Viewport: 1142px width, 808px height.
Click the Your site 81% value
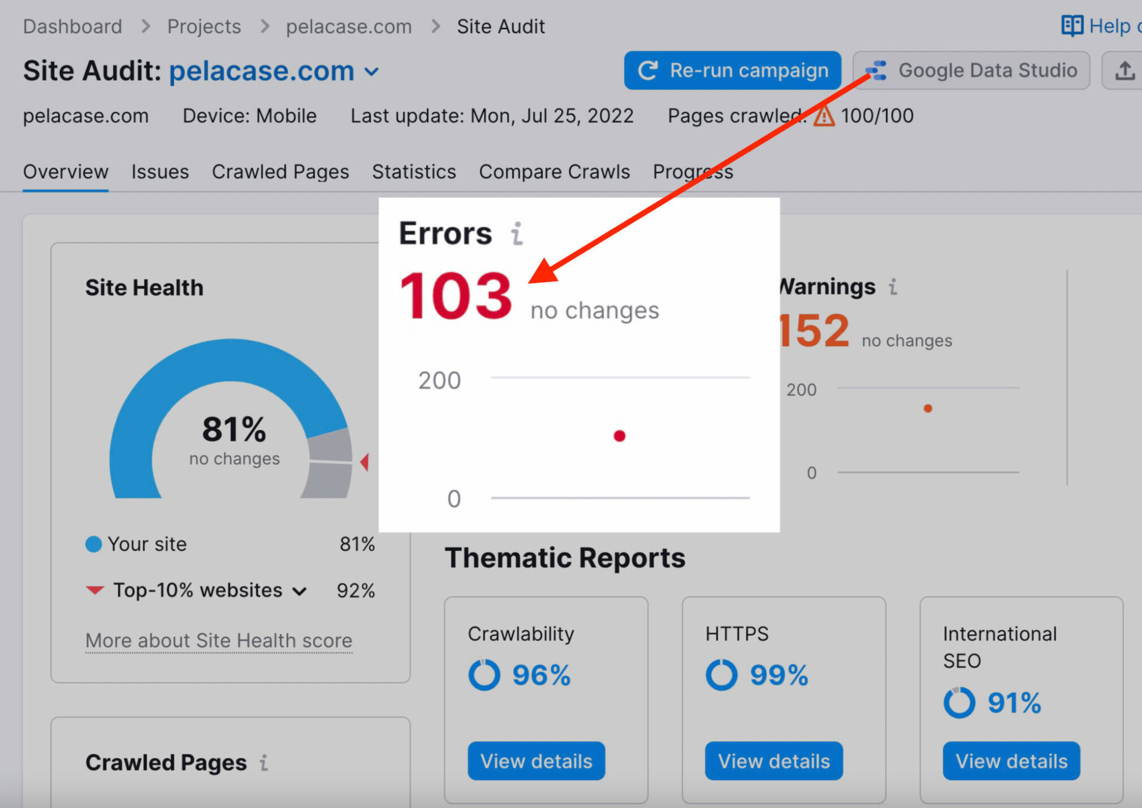click(357, 544)
